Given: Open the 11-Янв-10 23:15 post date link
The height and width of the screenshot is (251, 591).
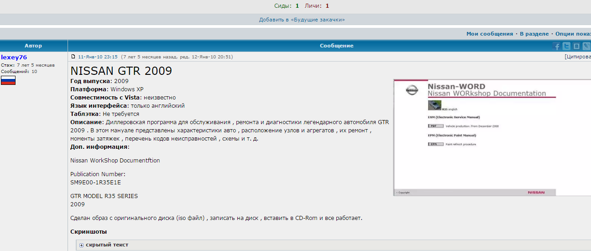Looking at the screenshot, I should pos(98,57).
